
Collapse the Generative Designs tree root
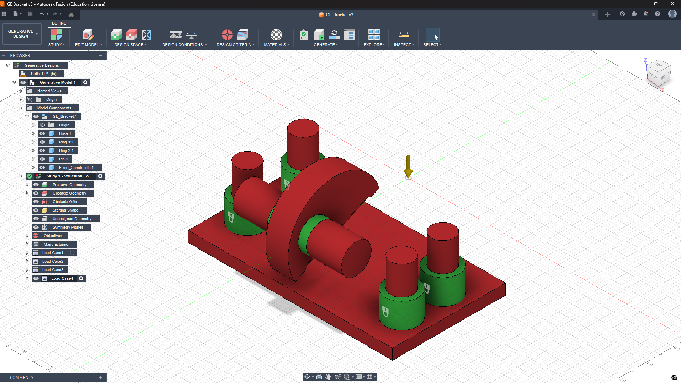8,65
